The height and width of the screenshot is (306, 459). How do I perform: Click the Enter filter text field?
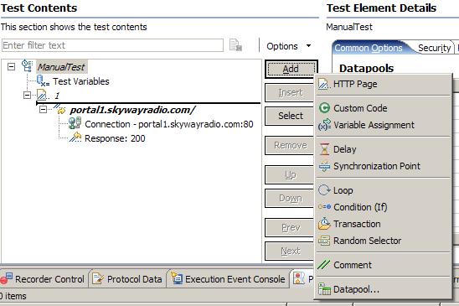tap(112, 45)
